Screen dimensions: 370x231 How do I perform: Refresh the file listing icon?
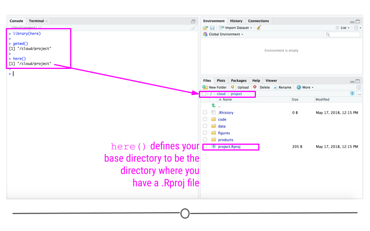(358, 87)
